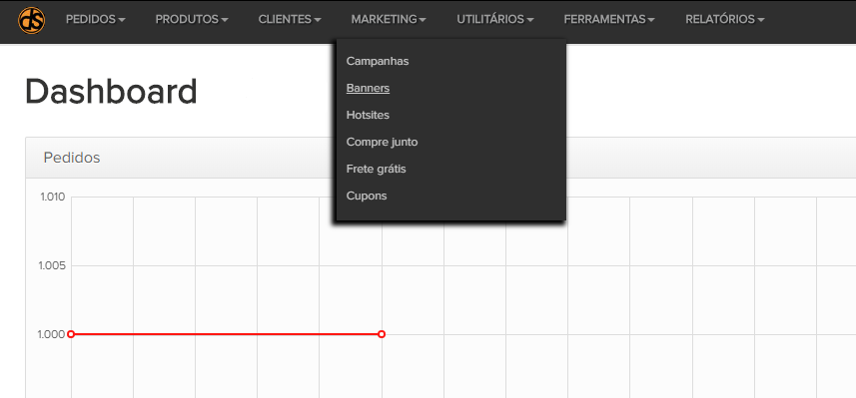Click the Pedidos panel header
856x398 pixels.
[x=440, y=159]
